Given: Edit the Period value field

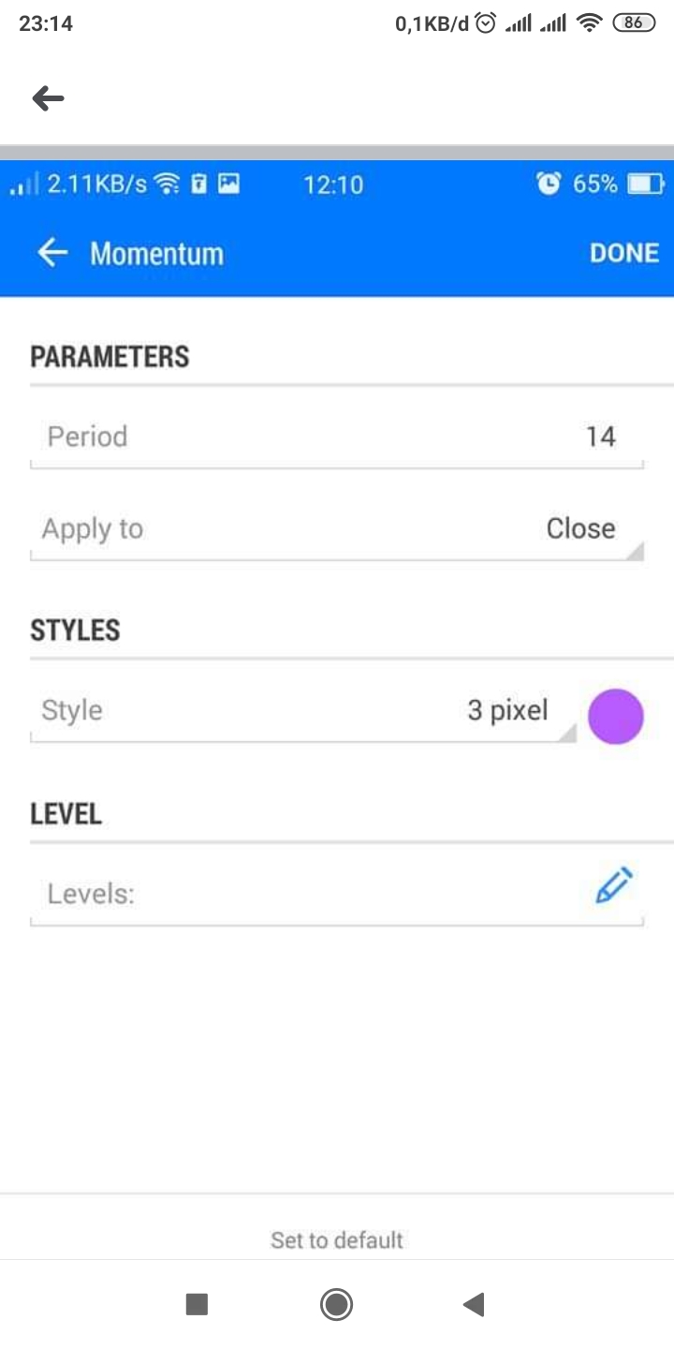Looking at the screenshot, I should coord(337,437).
